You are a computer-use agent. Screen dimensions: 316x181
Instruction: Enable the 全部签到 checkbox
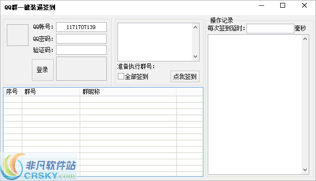click(121, 76)
